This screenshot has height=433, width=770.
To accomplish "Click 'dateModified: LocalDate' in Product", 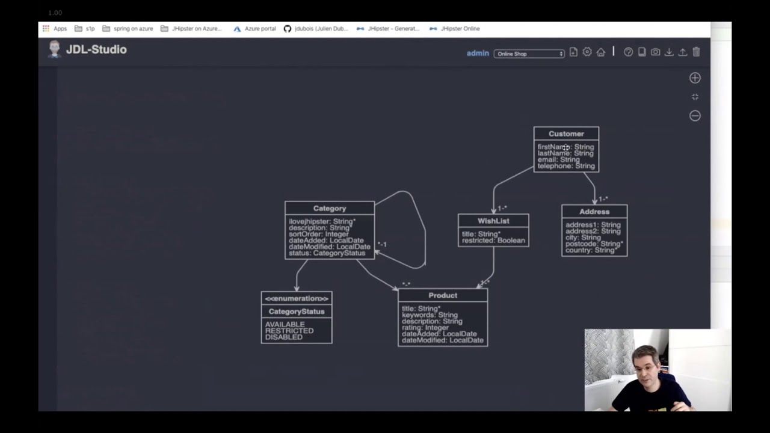I will 442,340.
